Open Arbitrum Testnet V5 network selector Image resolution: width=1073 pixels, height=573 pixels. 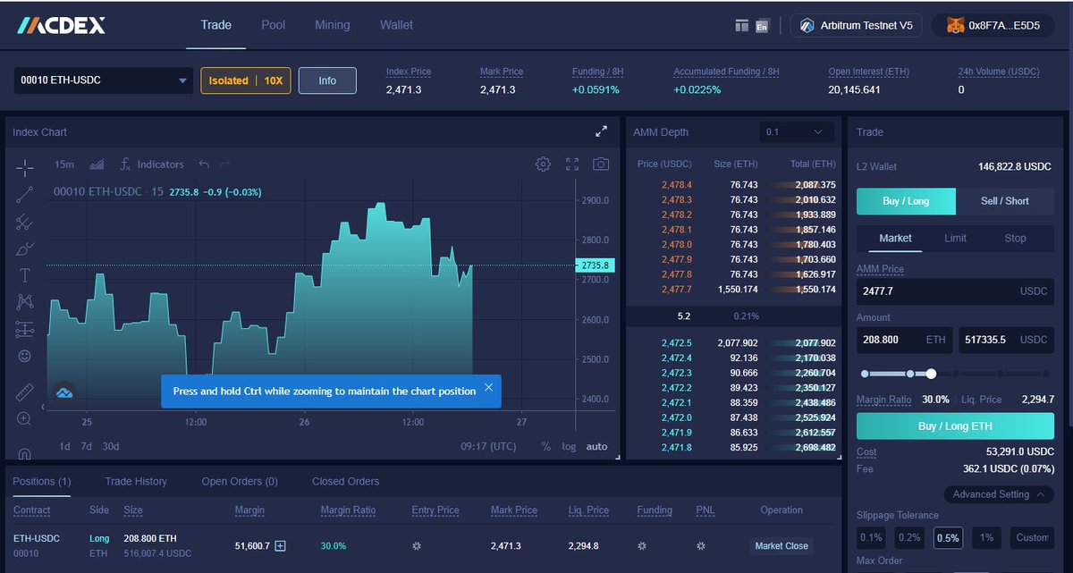click(856, 26)
